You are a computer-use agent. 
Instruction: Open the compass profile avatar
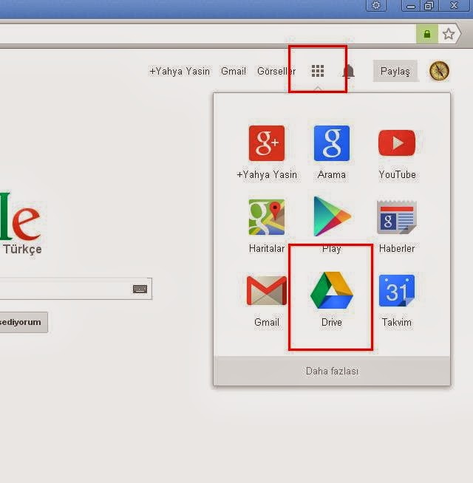point(439,71)
